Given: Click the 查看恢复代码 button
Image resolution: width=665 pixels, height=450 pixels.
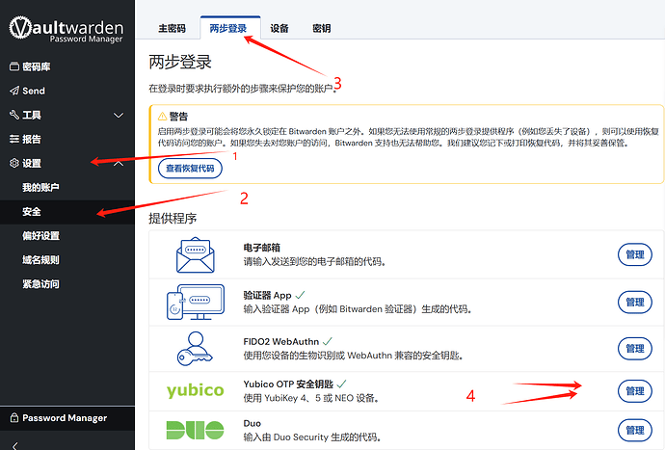Looking at the screenshot, I should (x=190, y=169).
